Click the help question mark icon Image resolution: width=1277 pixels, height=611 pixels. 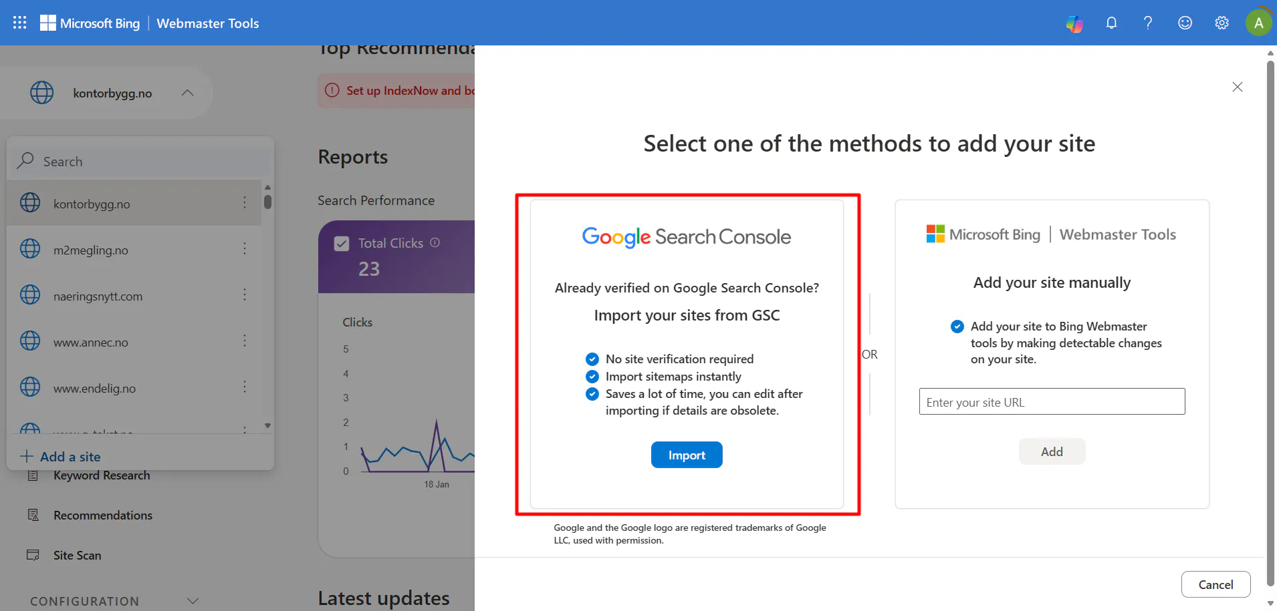(1148, 22)
